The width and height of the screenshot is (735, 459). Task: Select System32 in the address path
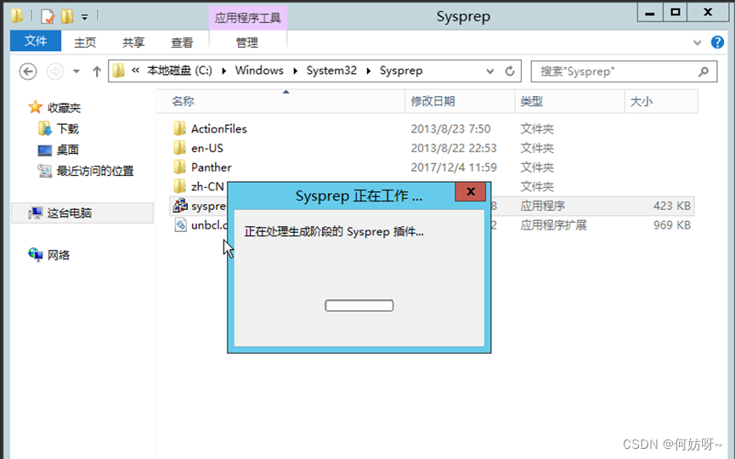pyautogui.click(x=331, y=71)
